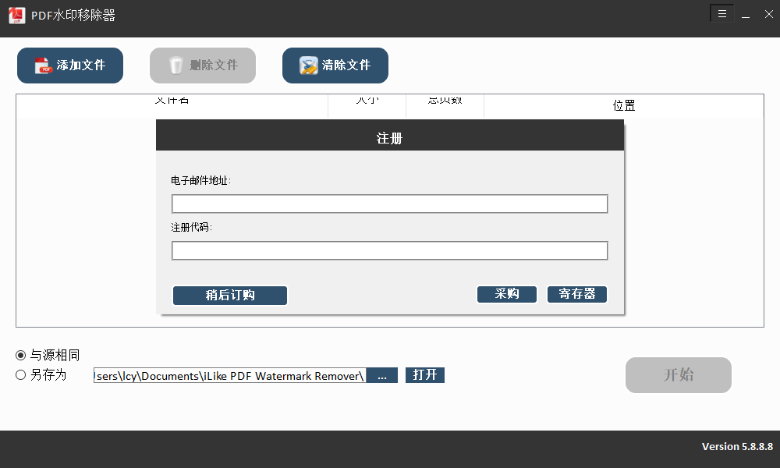Click the output folder path field
Viewport: 780px width, 468px height.
click(x=230, y=375)
